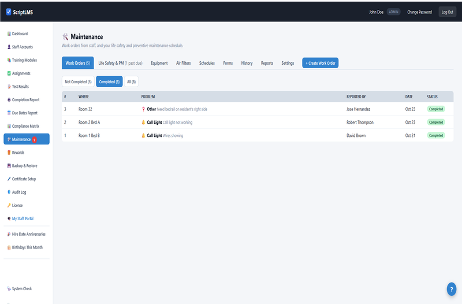The height and width of the screenshot is (304, 462).
Task: Click the Birthdays This Month cake icon
Action: [x=9, y=247]
